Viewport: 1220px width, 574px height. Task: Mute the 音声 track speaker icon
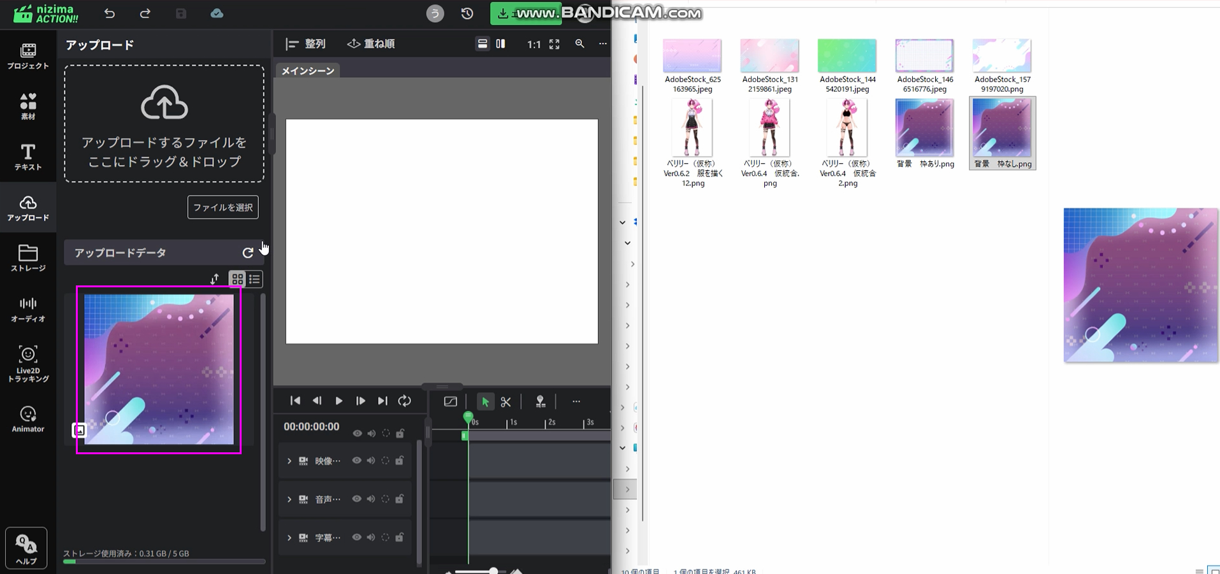pos(371,499)
